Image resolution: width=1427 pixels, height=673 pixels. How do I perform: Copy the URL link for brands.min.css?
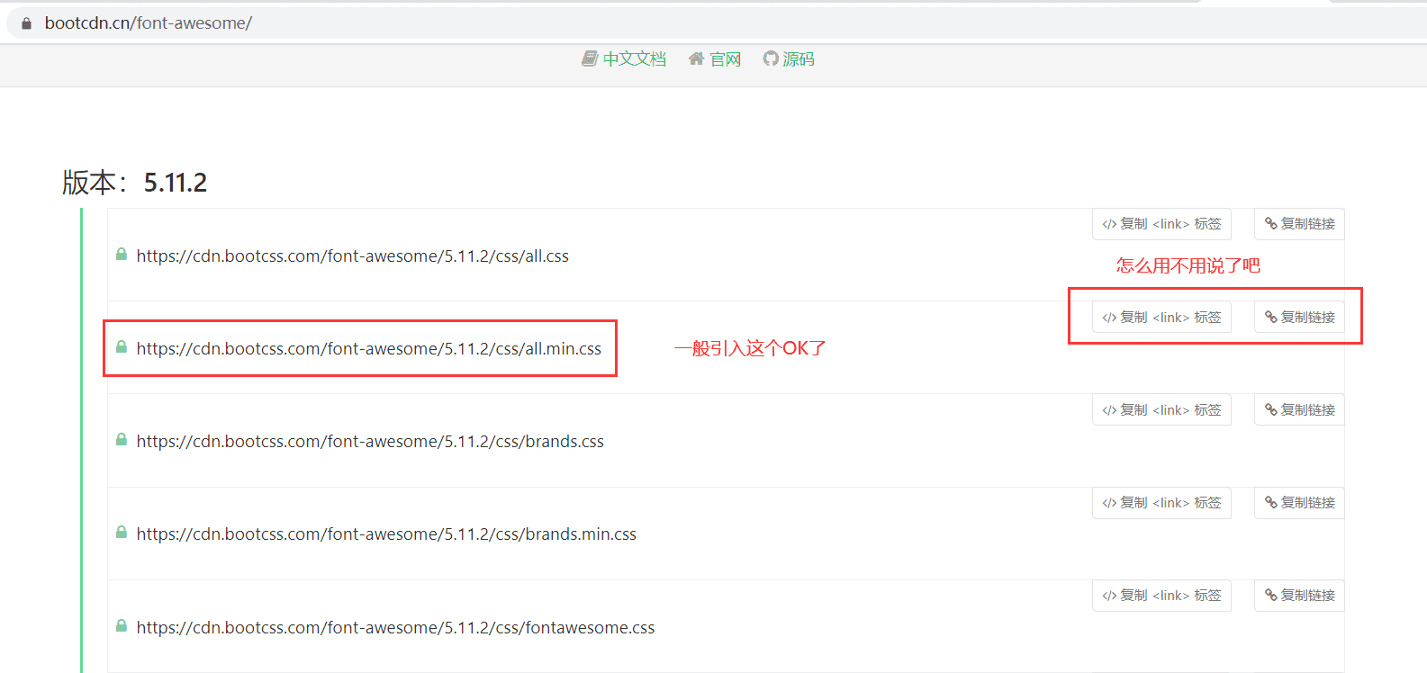tap(1299, 503)
